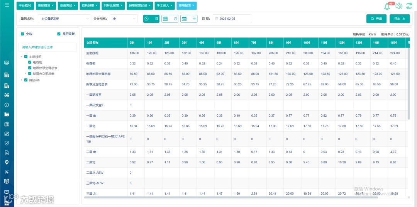The image size is (417, 207).
Task: Click the keyword filter input 请输入关键字进行过滤
Action: click(x=47, y=47)
